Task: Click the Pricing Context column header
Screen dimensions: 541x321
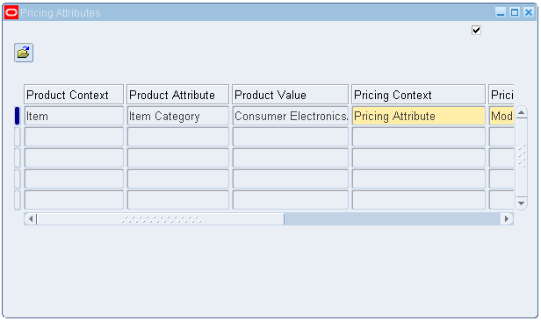Action: [x=418, y=95]
